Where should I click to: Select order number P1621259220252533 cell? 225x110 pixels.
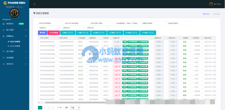(x=47, y=62)
